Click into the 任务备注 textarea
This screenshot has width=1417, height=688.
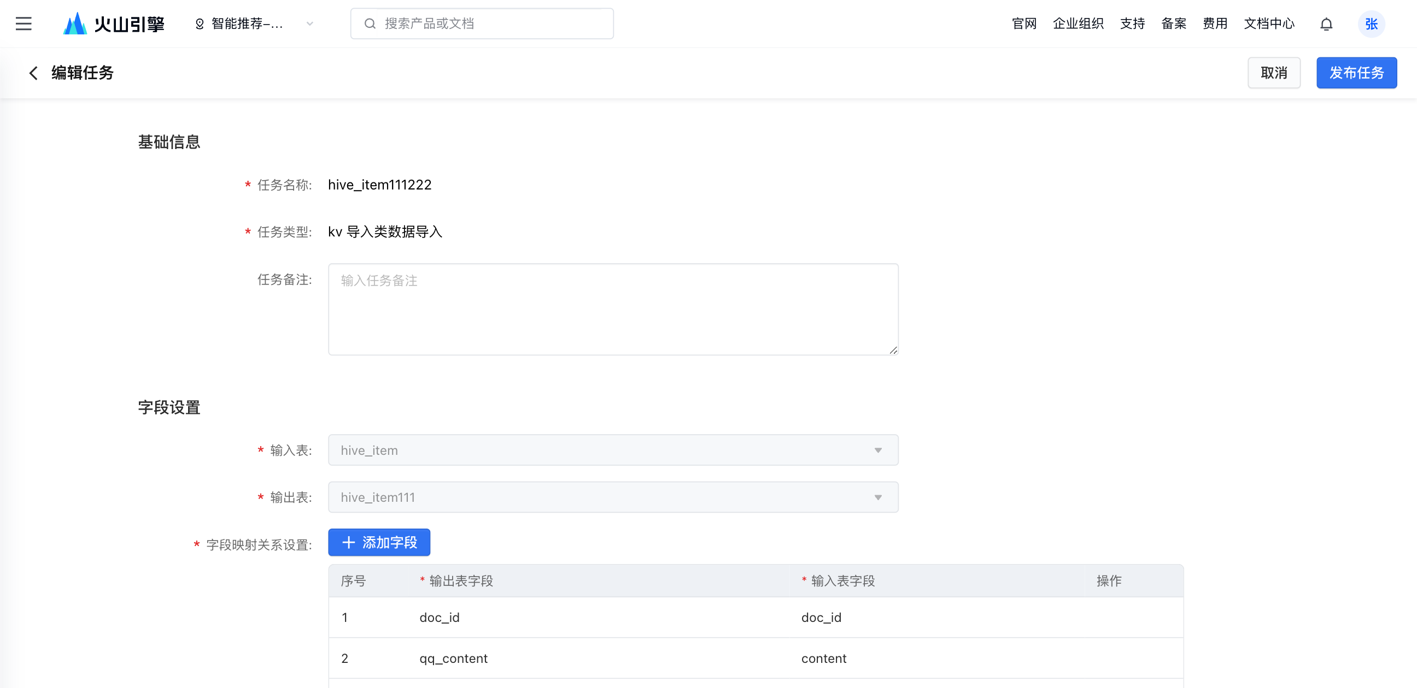613,310
